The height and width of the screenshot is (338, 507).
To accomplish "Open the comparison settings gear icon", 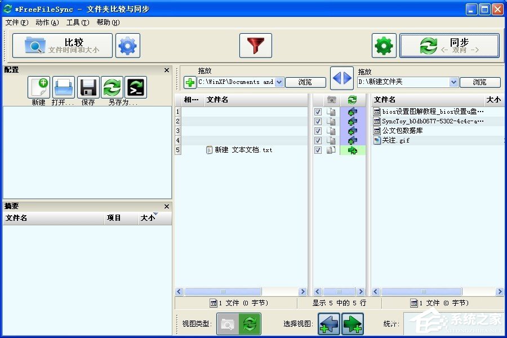I will pyautogui.click(x=127, y=46).
